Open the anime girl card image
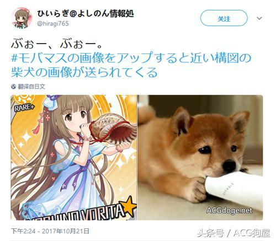 point(74,158)
